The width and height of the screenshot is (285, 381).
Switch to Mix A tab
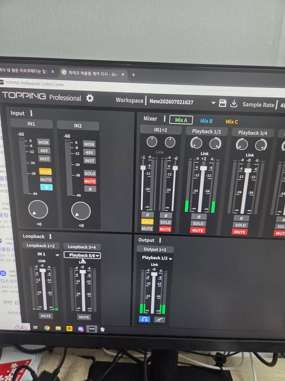point(181,120)
